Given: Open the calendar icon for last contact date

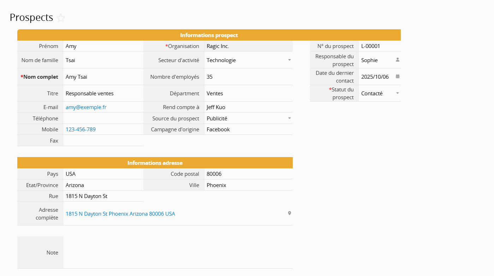Looking at the screenshot, I should [397, 77].
